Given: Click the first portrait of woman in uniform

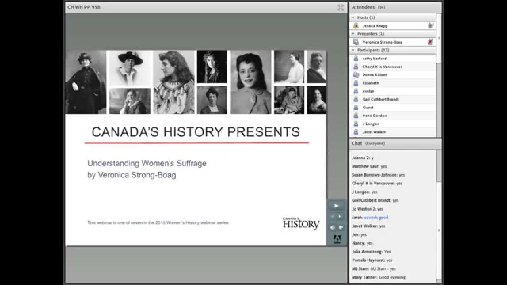Looking at the screenshot, I should [86, 82].
